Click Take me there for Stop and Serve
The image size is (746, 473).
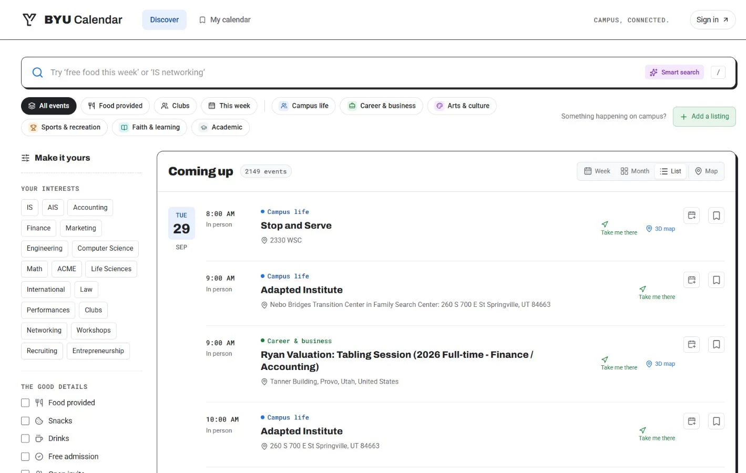619,229
